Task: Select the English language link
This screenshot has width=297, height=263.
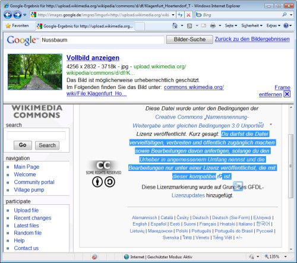Action: click(x=140, y=224)
